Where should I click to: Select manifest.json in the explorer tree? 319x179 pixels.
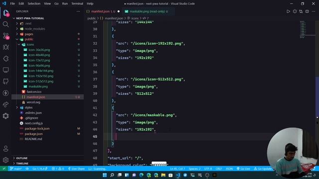pos(47,97)
